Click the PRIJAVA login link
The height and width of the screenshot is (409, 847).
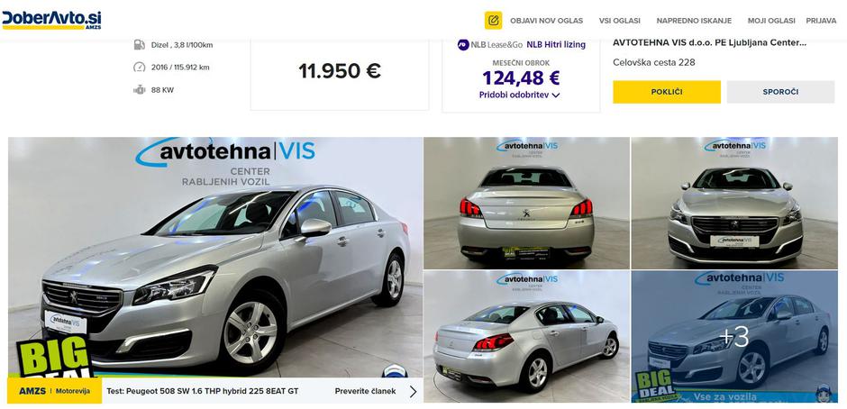821,21
